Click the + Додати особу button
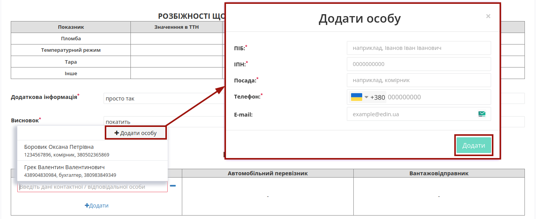This screenshot has height=219, width=536. 136,133
